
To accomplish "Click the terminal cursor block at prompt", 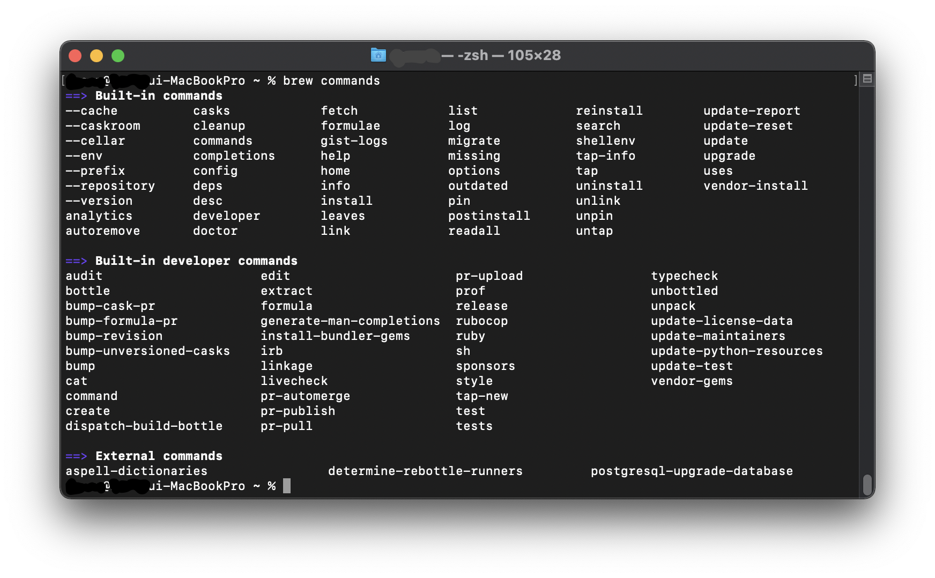I will tap(287, 486).
